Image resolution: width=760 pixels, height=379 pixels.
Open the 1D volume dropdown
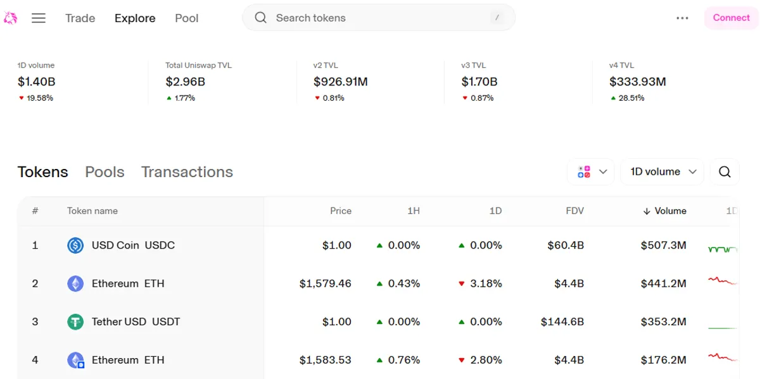[x=662, y=171]
